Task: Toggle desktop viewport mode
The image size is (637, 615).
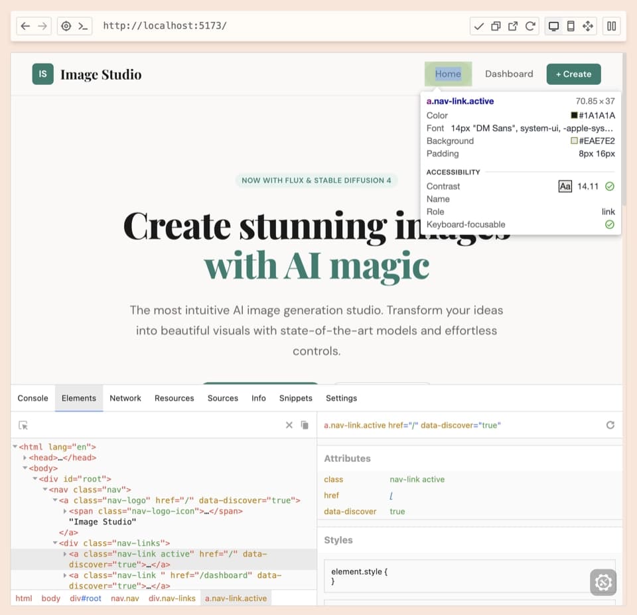Action: pos(553,26)
